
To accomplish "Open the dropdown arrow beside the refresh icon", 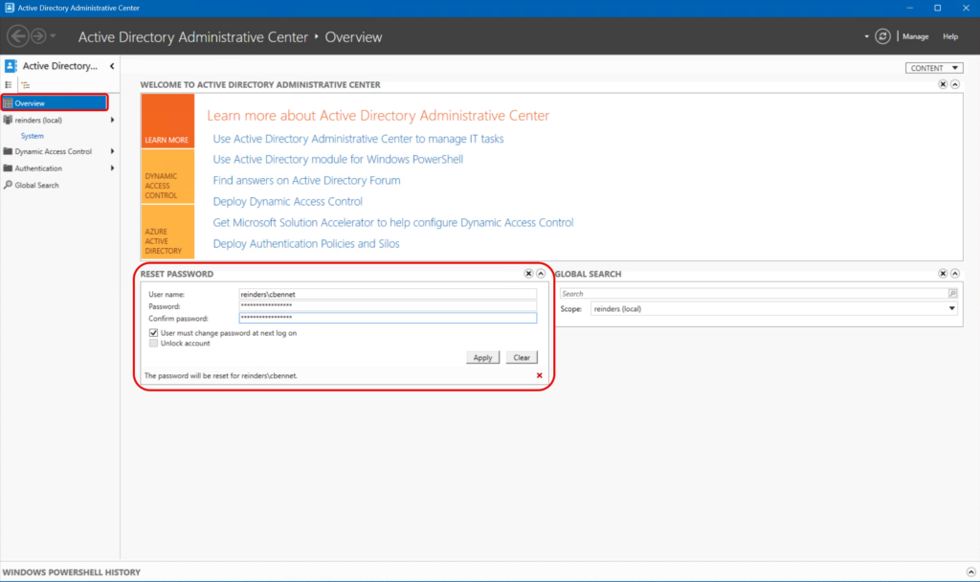I will [x=866, y=36].
